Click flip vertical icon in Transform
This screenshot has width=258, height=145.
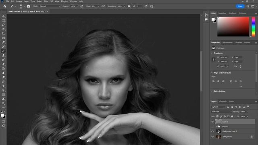[240, 66]
